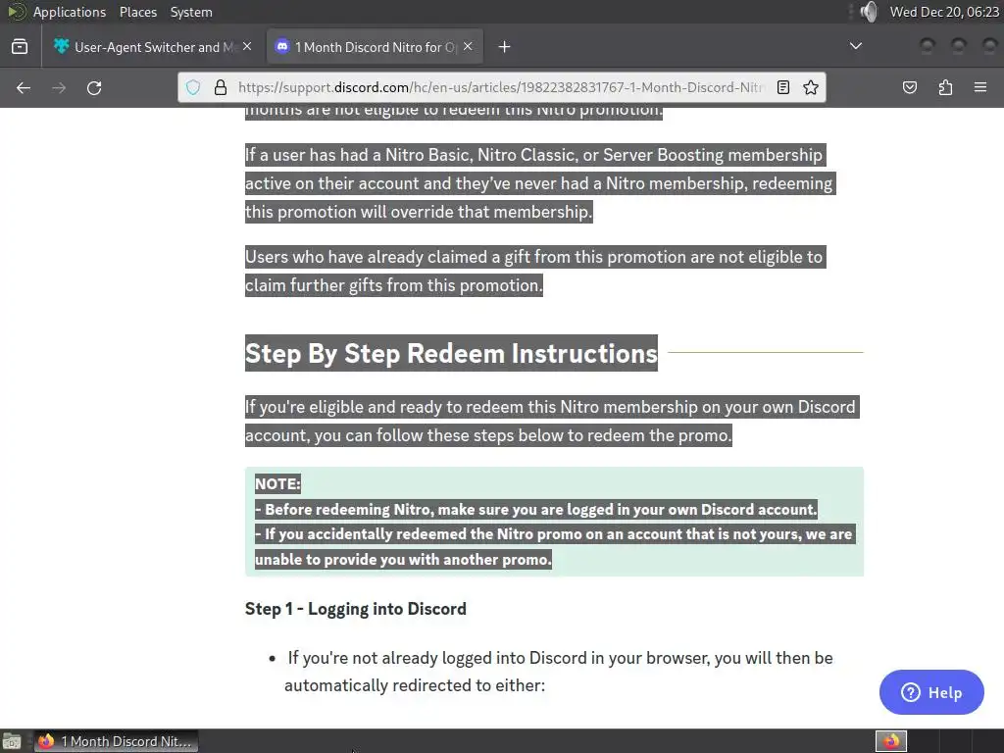The width and height of the screenshot is (1004, 753).
Task: Click the URL address field
Action: [x=500, y=87]
